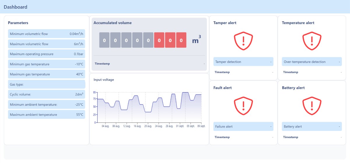Click the 95 y-axis value
Screen dimensions: 350x163
(x=94, y=92)
